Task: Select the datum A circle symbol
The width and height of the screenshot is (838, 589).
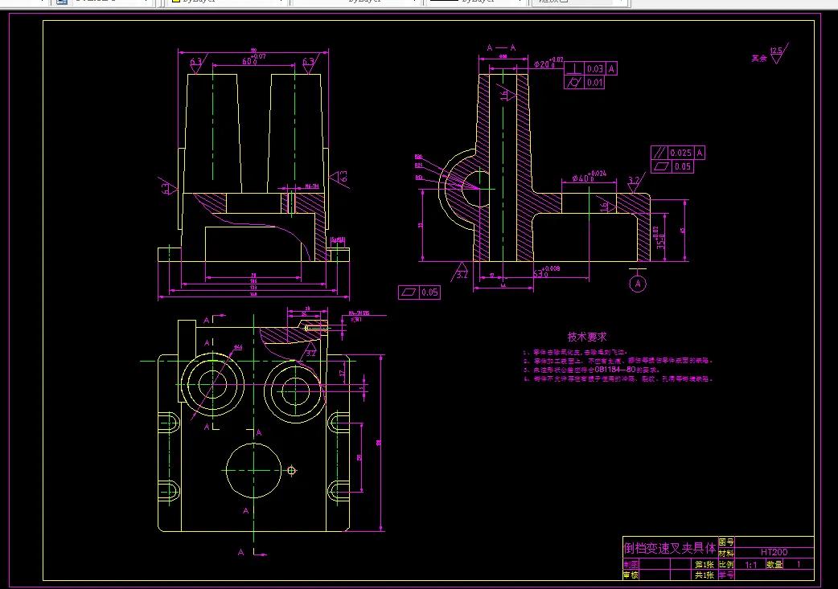Action: tap(638, 284)
